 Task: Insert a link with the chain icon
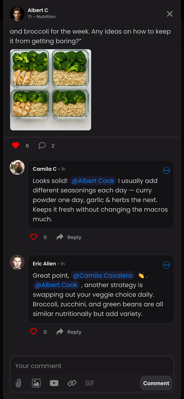coord(72,383)
